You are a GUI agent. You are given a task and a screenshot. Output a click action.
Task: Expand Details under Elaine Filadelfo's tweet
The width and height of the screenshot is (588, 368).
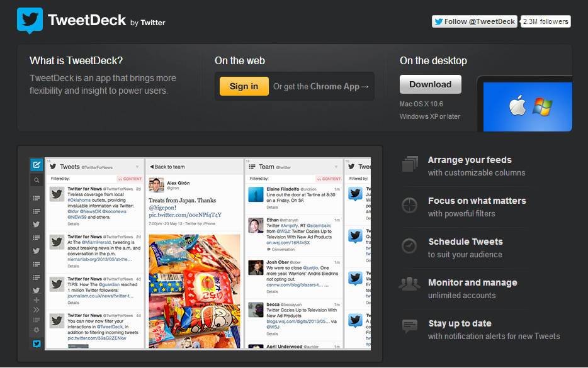click(x=272, y=207)
